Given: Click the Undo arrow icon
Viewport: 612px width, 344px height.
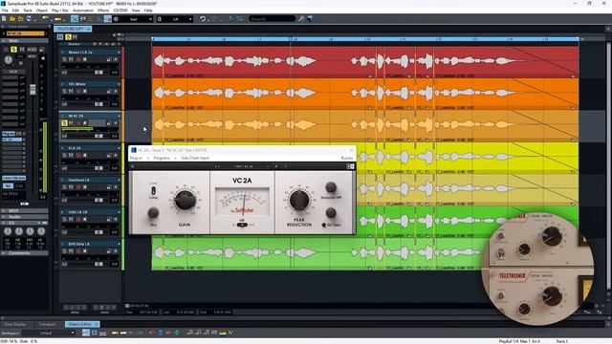Looking at the screenshot, I should (x=203, y=19).
